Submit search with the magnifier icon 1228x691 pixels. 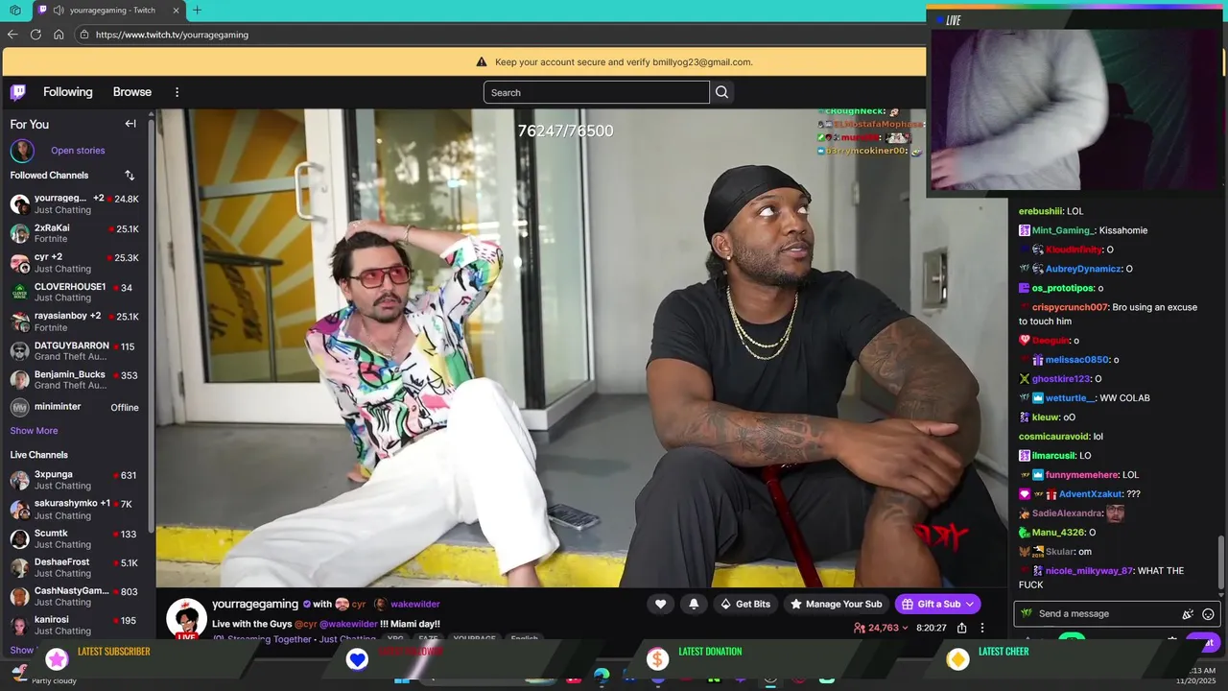coord(722,92)
